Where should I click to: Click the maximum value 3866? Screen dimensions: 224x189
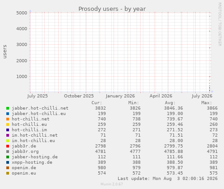click(212, 108)
